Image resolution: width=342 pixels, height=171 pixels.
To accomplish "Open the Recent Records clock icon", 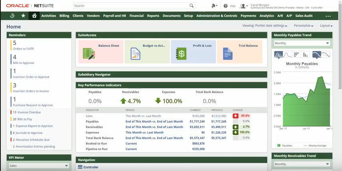I will (x=12, y=16).
